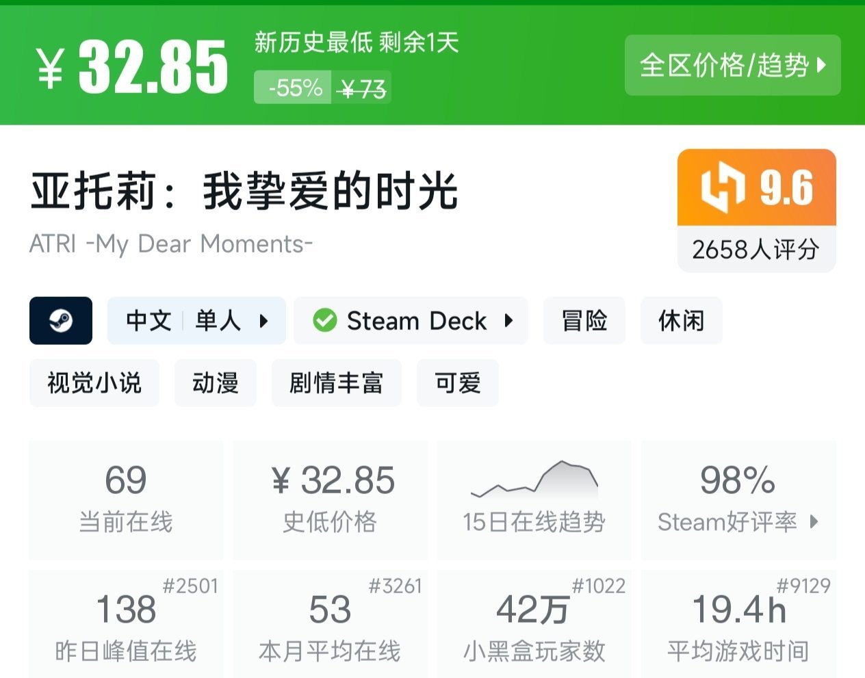
Task: Open the 史低价格 stat card
Action: (330, 500)
